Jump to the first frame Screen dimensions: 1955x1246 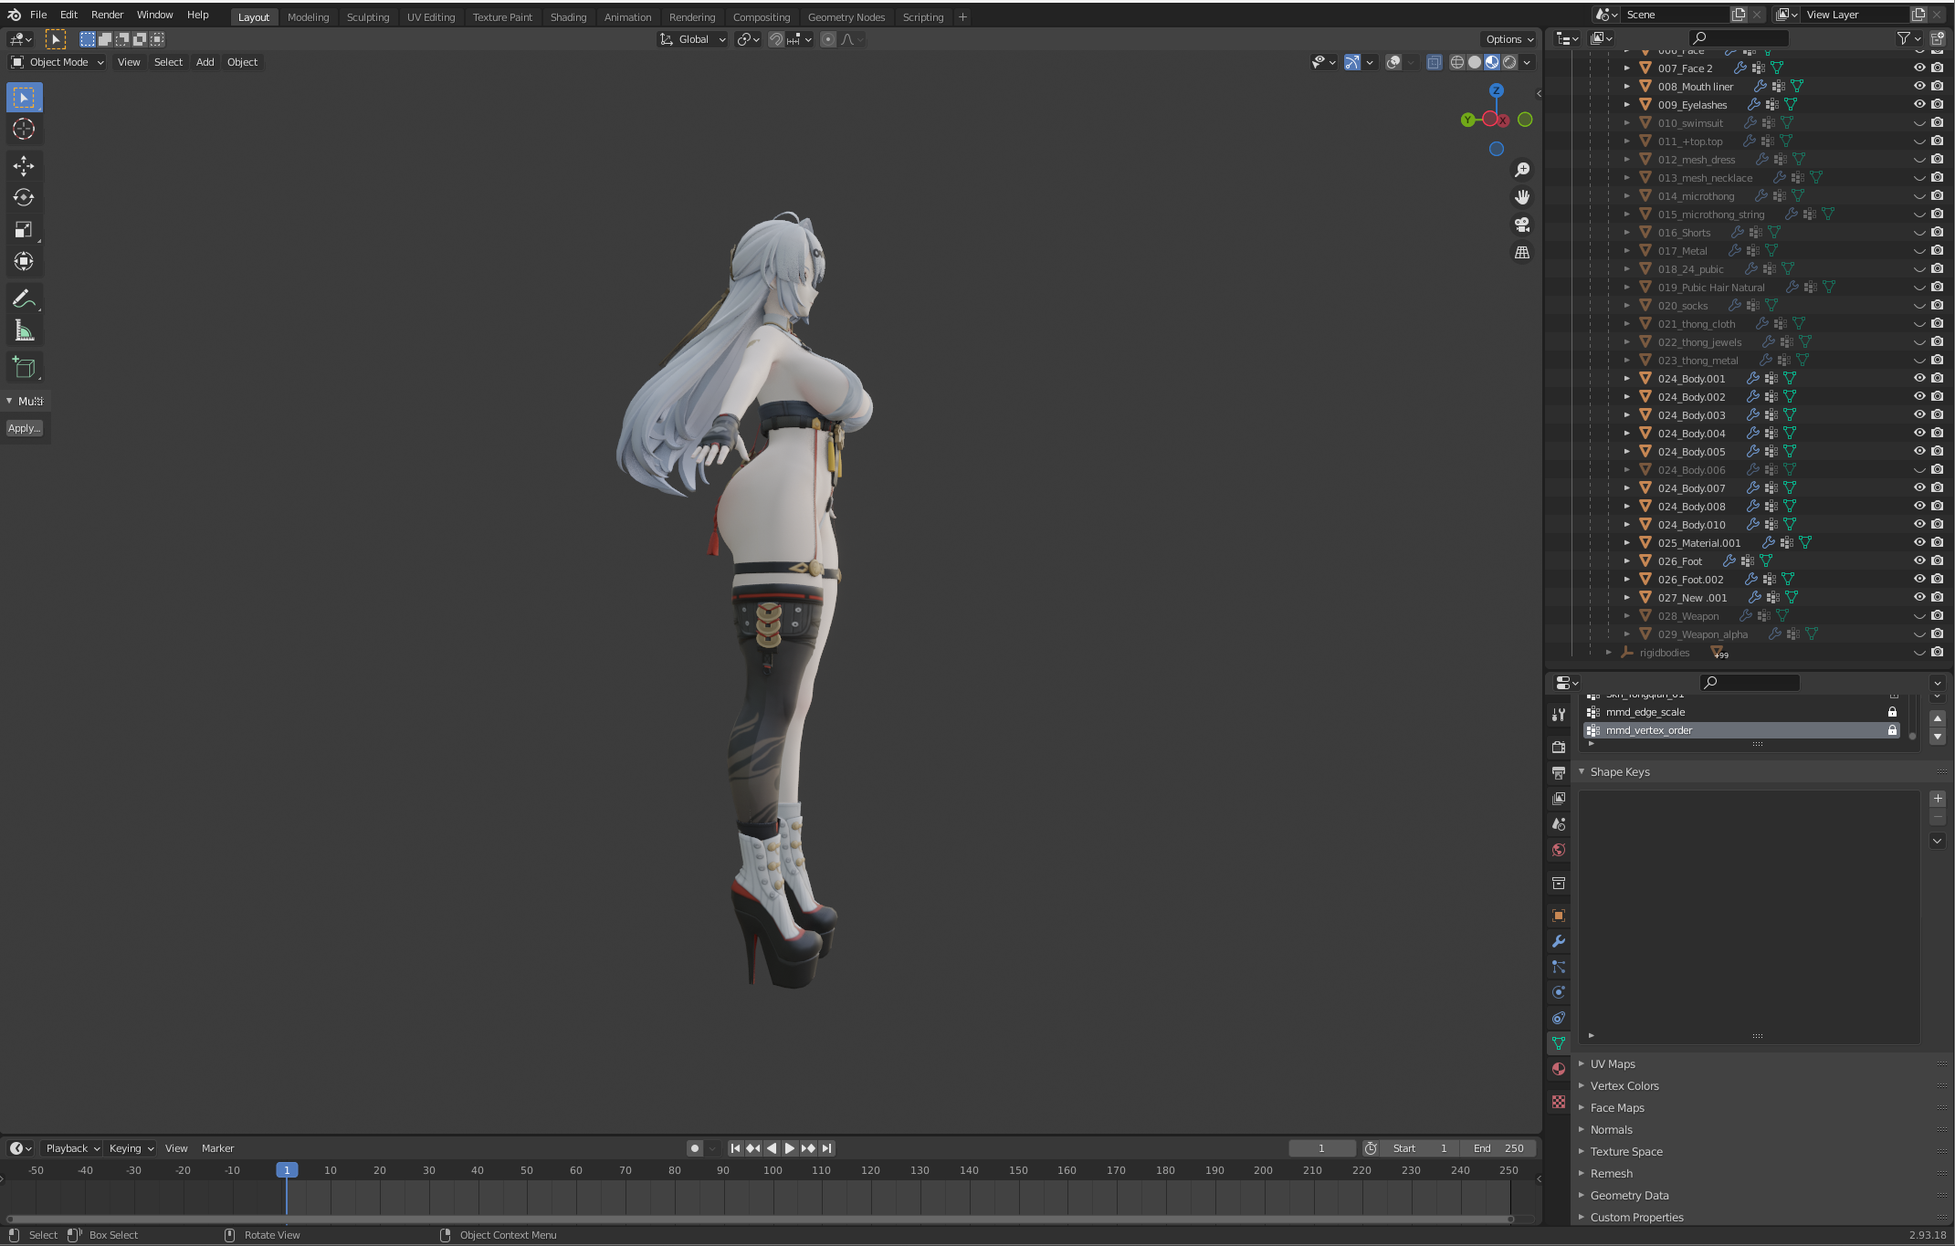pyautogui.click(x=735, y=1148)
